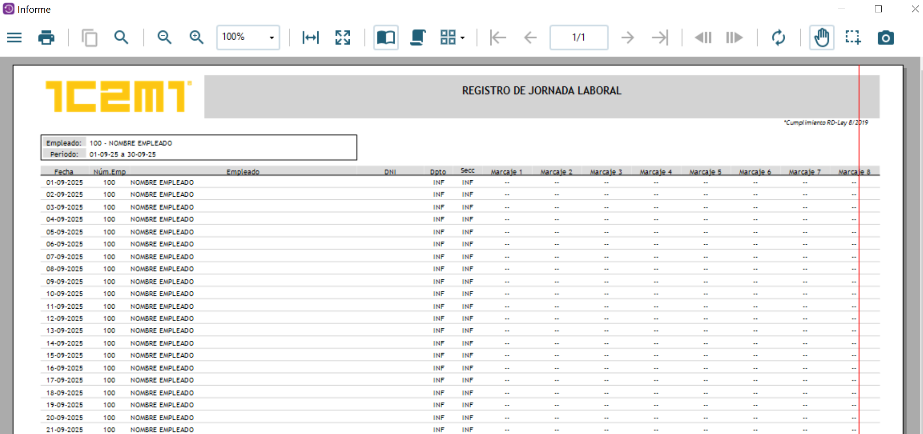Maximize the Informe window
Viewport: 923px width, 434px height.
878,9
